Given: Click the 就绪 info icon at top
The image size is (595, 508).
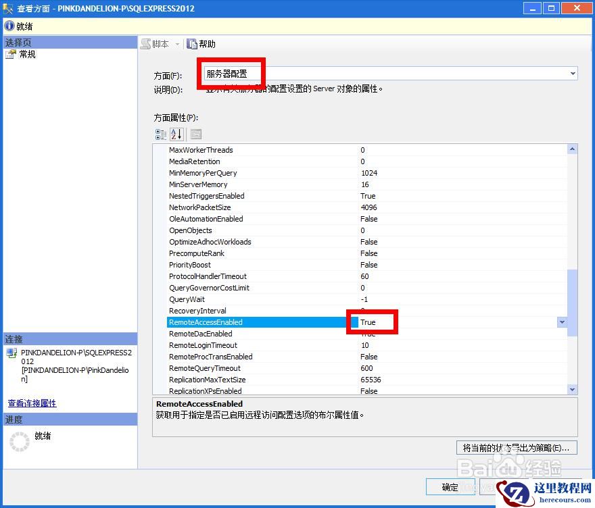Looking at the screenshot, I should click(9, 26).
